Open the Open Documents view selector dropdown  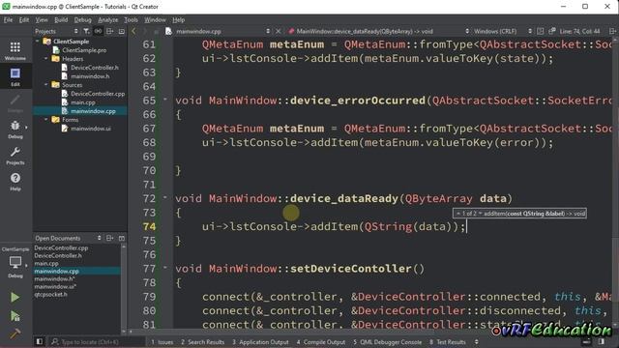[99, 238]
